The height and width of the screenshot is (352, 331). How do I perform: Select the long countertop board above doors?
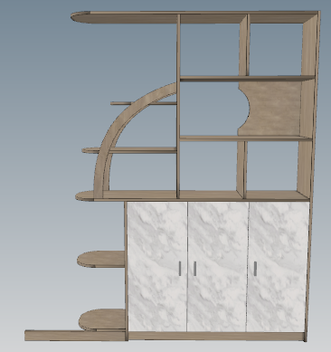point(193,195)
